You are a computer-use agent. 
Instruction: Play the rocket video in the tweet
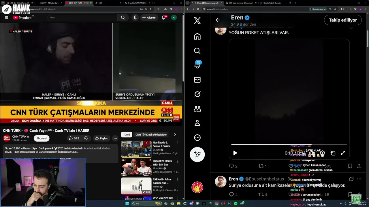[235, 153]
